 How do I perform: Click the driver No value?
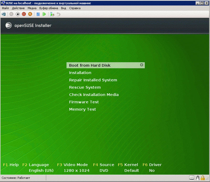(x=152, y=170)
